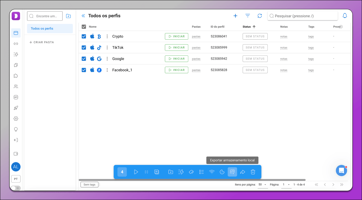Sort by the Status column header
Screen dimensions: 362x200
[249, 27]
